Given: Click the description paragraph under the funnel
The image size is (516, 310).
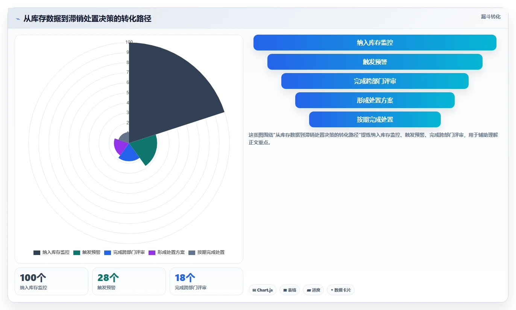Looking at the screenshot, I should 373,139.
